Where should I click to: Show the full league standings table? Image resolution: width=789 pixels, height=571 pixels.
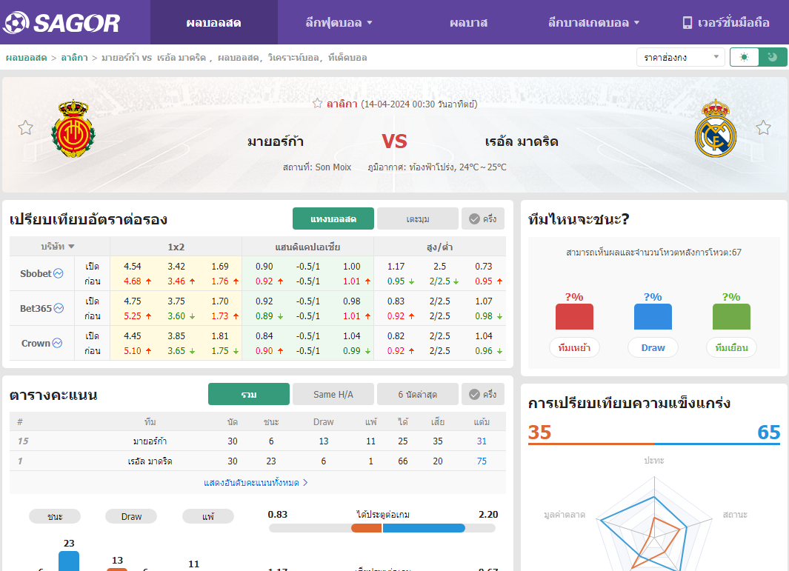coord(256,482)
